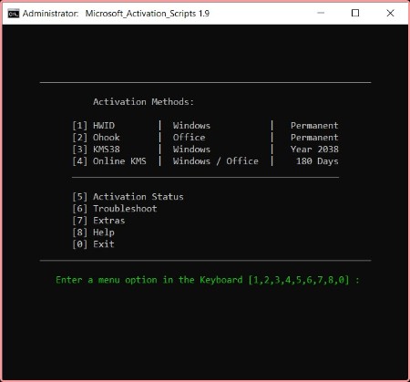The width and height of the screenshot is (410, 382).
Task: Maximize the Microsoft_Activation_Scripts window
Action: (x=355, y=13)
